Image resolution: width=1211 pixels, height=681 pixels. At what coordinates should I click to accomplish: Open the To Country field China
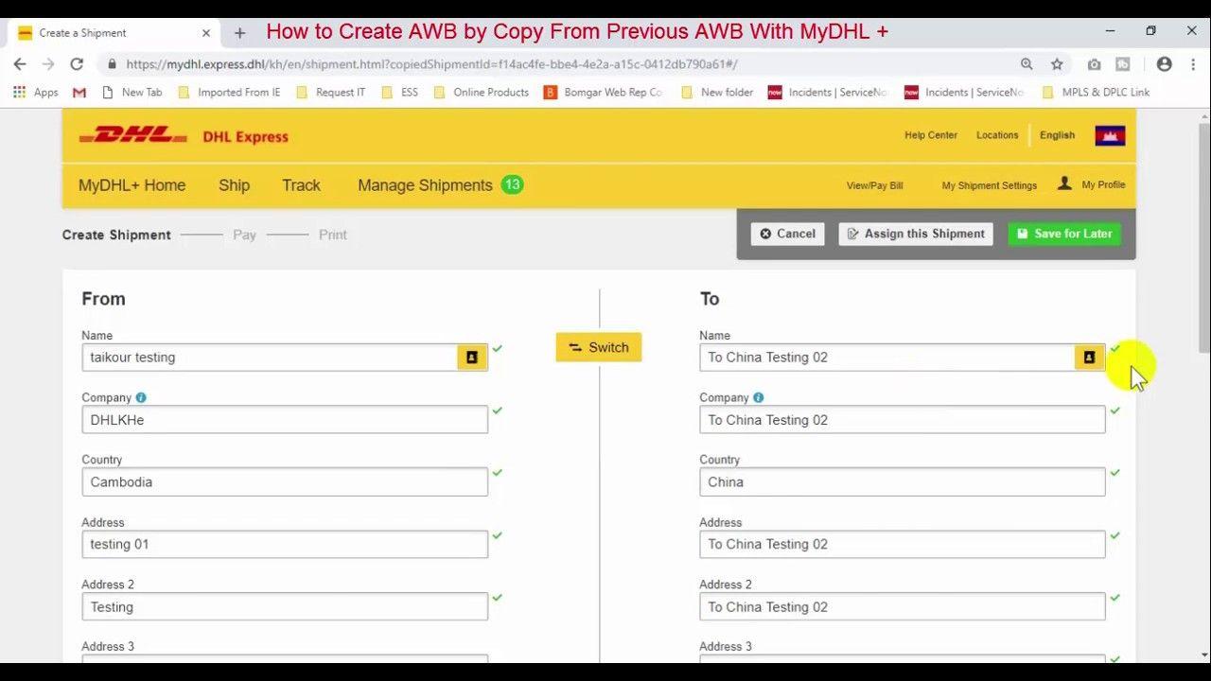point(901,482)
